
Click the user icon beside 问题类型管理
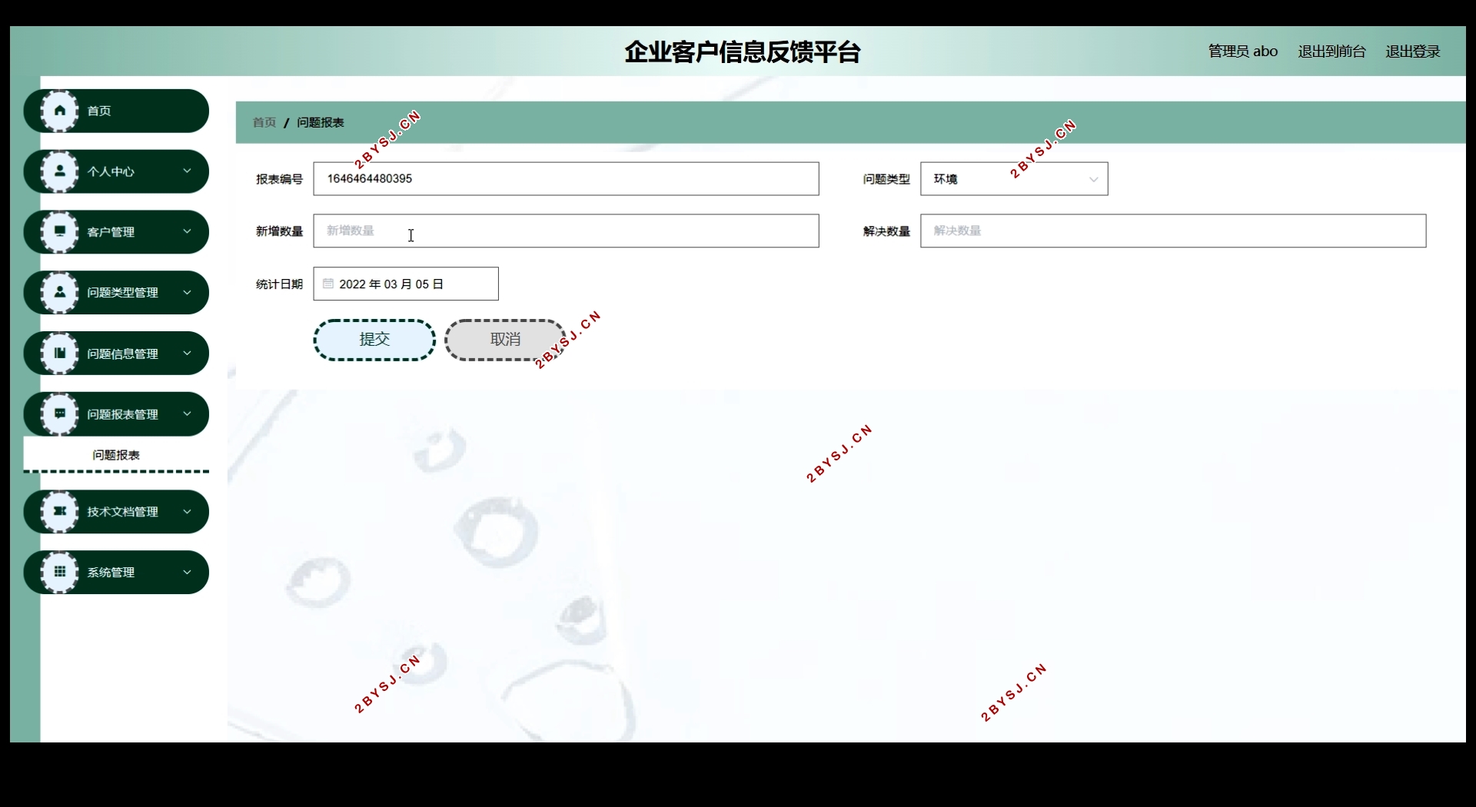pyautogui.click(x=59, y=292)
